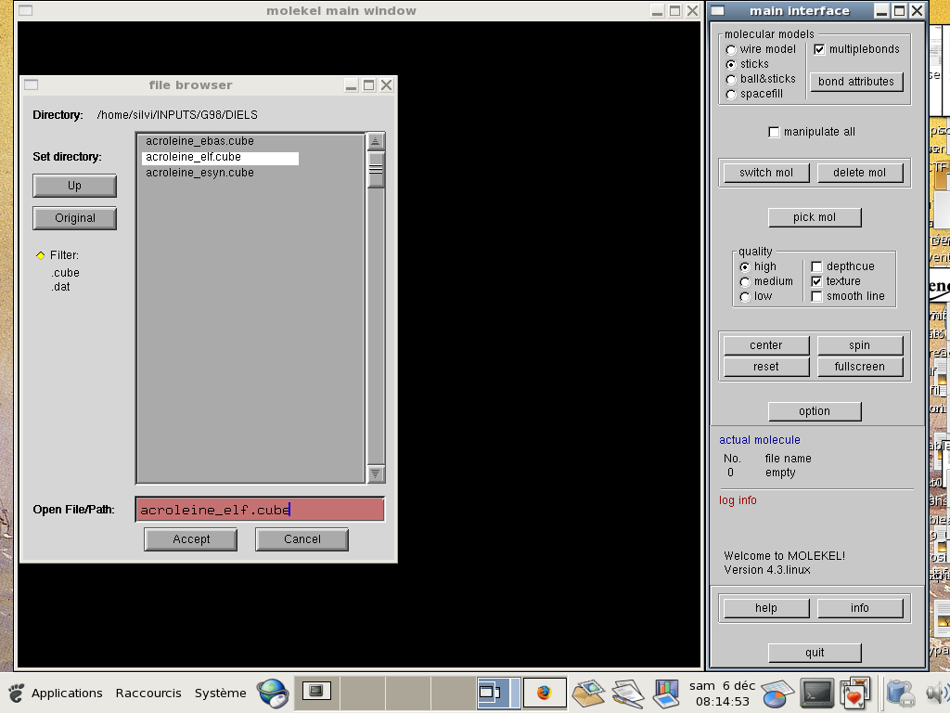Click the Open File/Path input field
Image resolution: width=950 pixels, height=713 pixels.
click(x=260, y=510)
